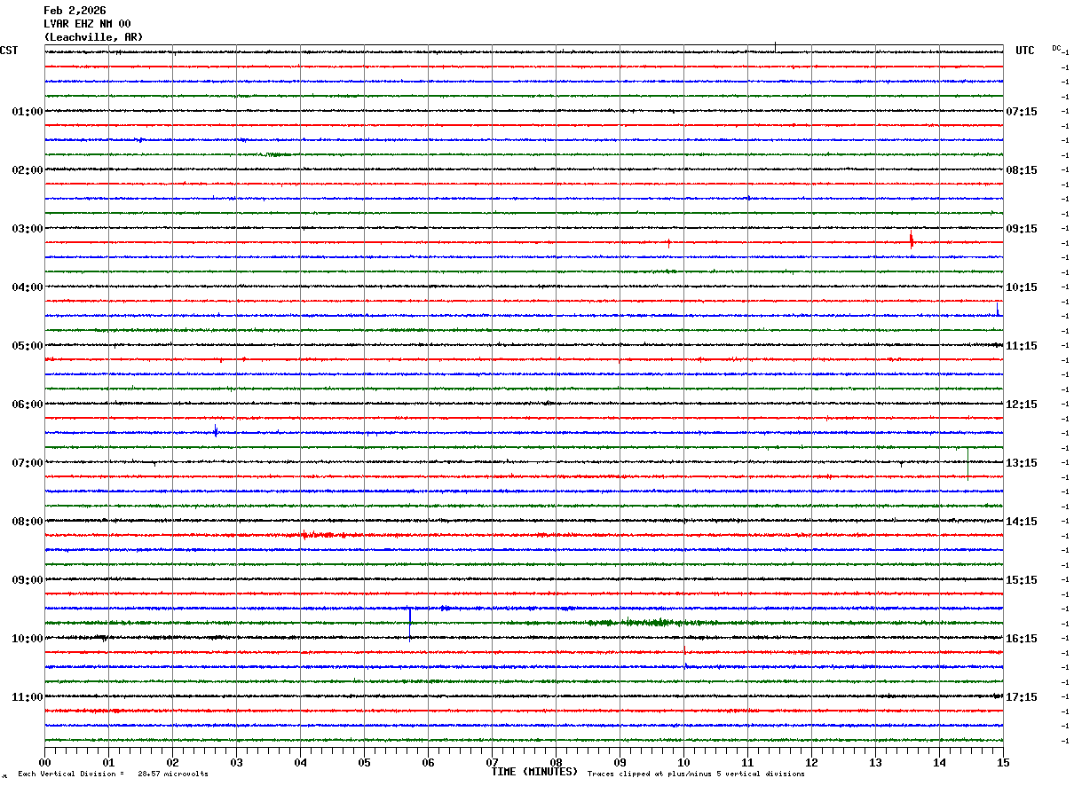Select the 06:00 CST row label
The height and width of the screenshot is (786, 1074).
tap(28, 405)
